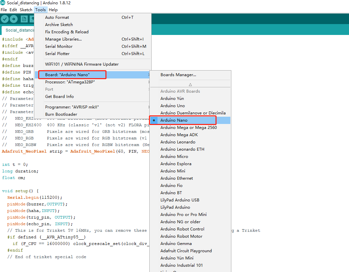The image size is (349, 272).
Task: Select Arduino Mega or Mega 2560
Action: pos(190,128)
